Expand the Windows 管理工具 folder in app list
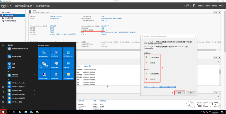The image size is (226, 114). [34, 94]
